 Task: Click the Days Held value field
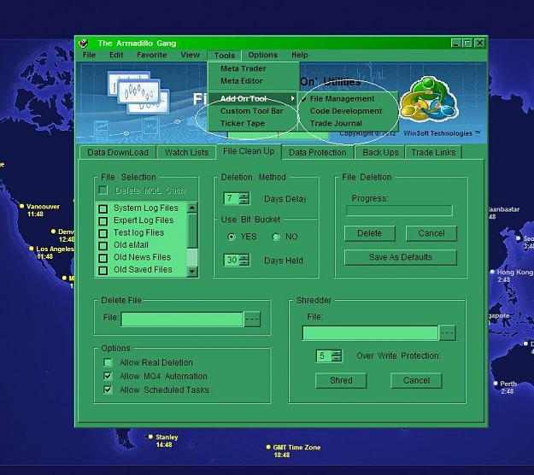pyautogui.click(x=232, y=261)
